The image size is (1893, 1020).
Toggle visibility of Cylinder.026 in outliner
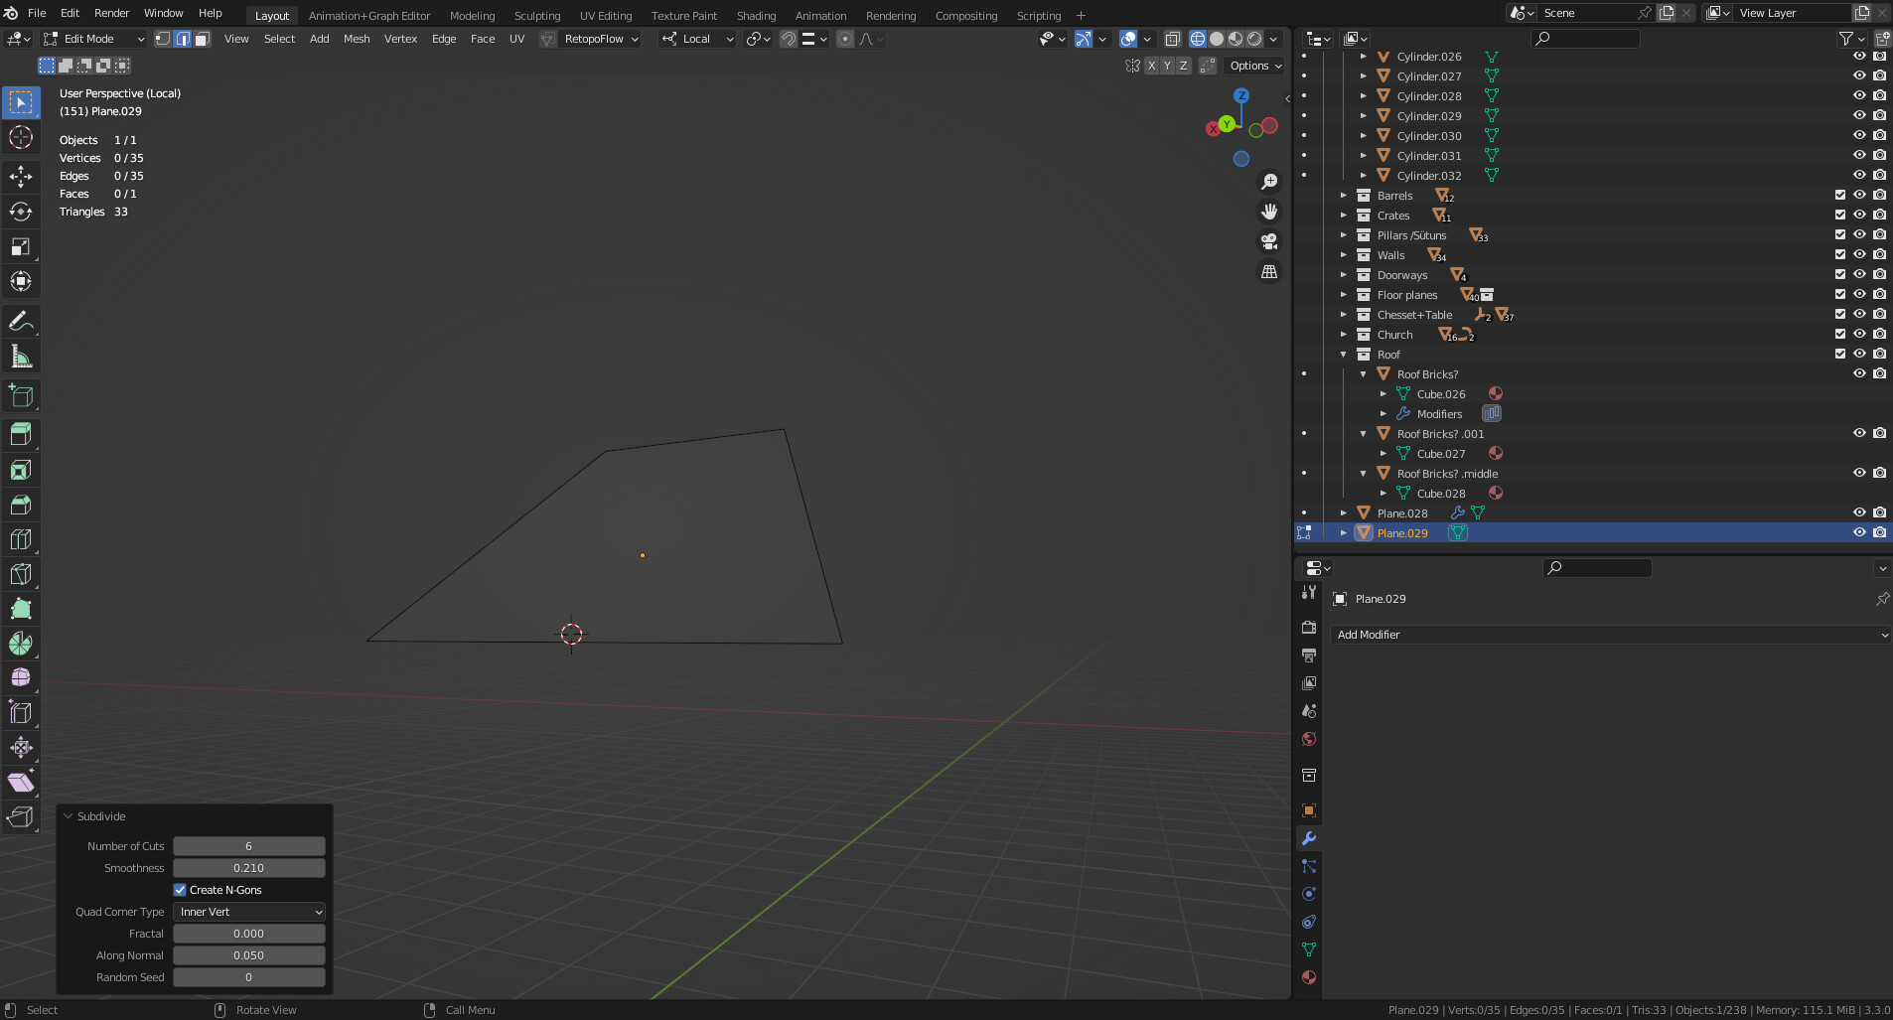pyautogui.click(x=1858, y=57)
